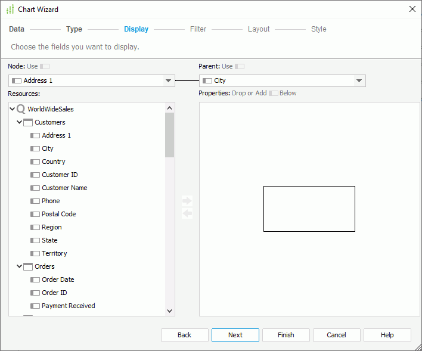Click the Postal Code field icon
This screenshot has height=351, width=422.
point(35,214)
